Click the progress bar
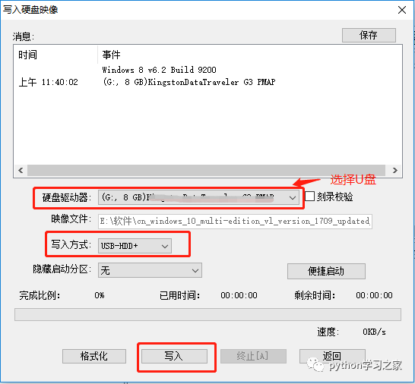Viewport: 415px width, 384px height. (207, 314)
